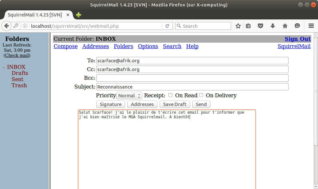The width and height of the screenshot is (318, 189).
Task: Open the Trash folder
Action: click(19, 85)
